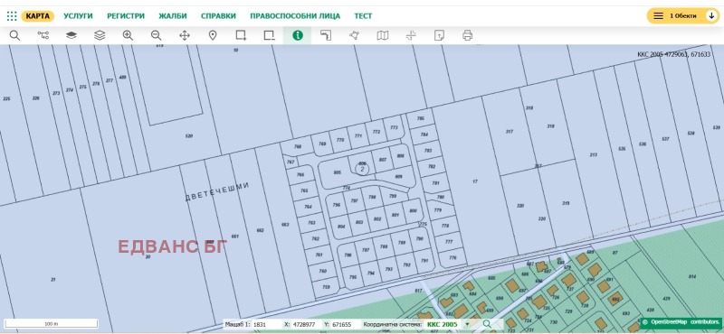Click parcel 537 on the map
This screenshot has width=724, height=334.
click(x=665, y=139)
